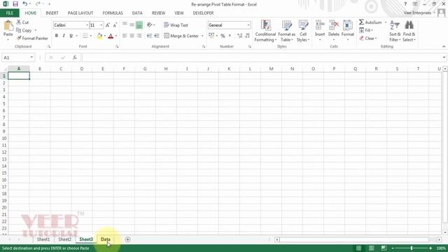448x252 pixels.
Task: Decrease decimal places button
Action: pyautogui.click(x=247, y=36)
